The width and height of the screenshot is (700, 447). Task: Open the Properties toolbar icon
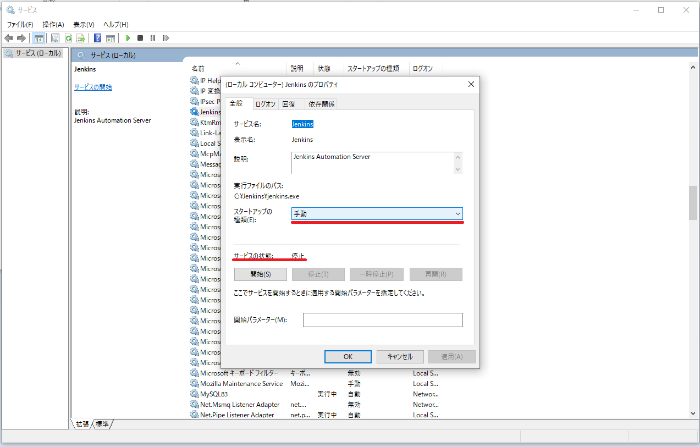click(x=56, y=38)
